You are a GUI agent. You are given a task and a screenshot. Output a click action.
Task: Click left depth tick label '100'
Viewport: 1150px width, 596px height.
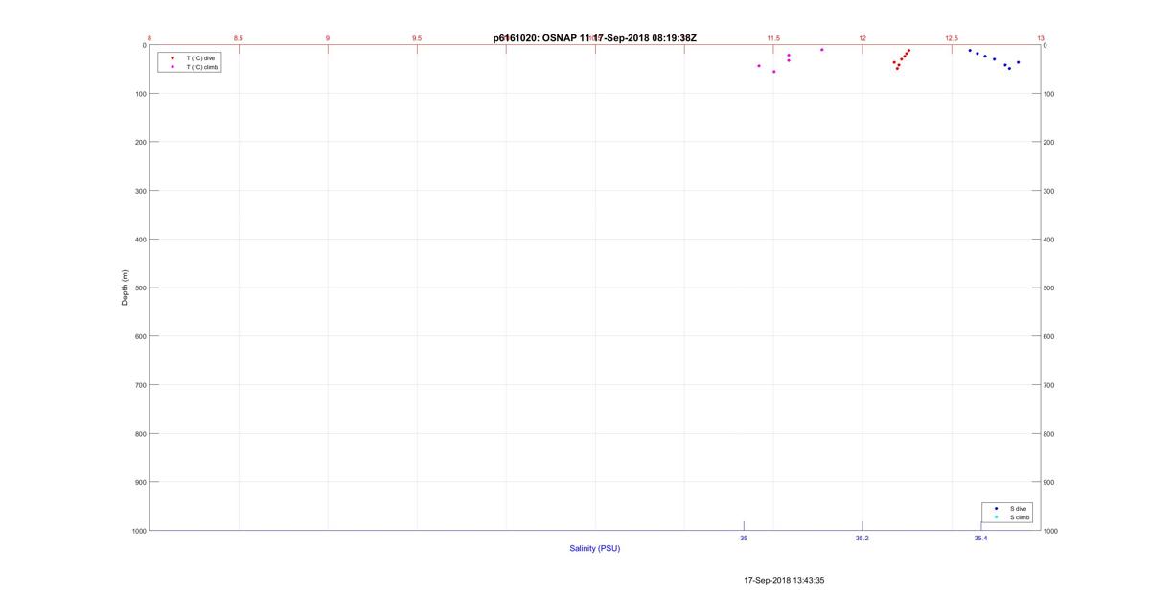click(140, 94)
